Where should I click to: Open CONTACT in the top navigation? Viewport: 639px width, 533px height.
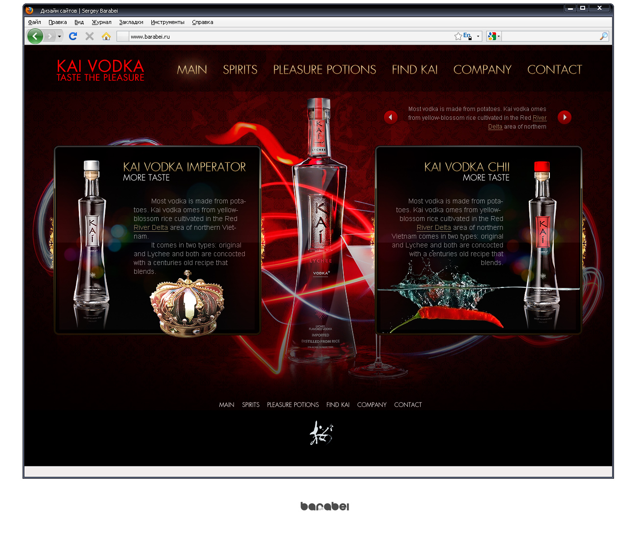coord(555,70)
